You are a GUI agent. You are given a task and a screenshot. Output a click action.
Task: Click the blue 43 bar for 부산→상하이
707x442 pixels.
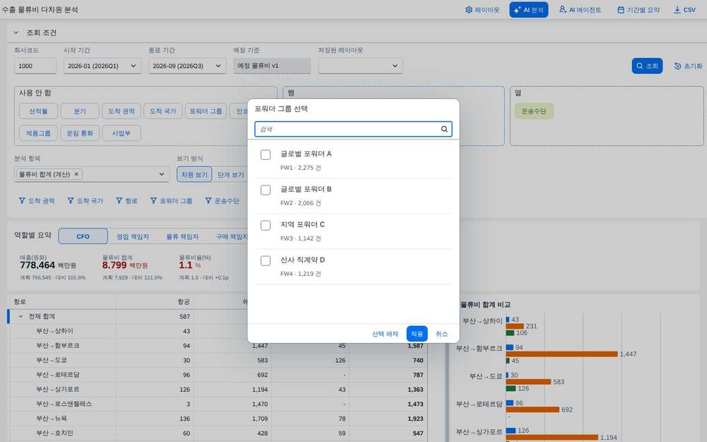pos(508,320)
